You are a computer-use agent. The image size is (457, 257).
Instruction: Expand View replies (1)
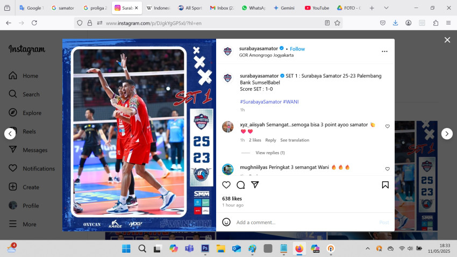tap(270, 153)
